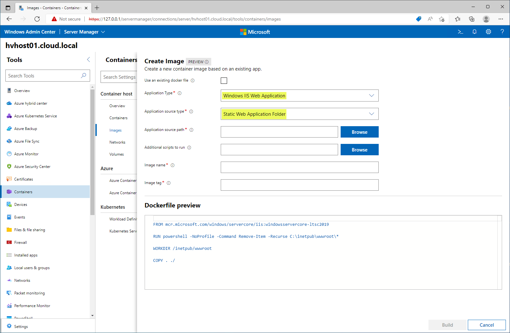The image size is (510, 333).
Task: Open browser profile avatar
Action: point(486,19)
